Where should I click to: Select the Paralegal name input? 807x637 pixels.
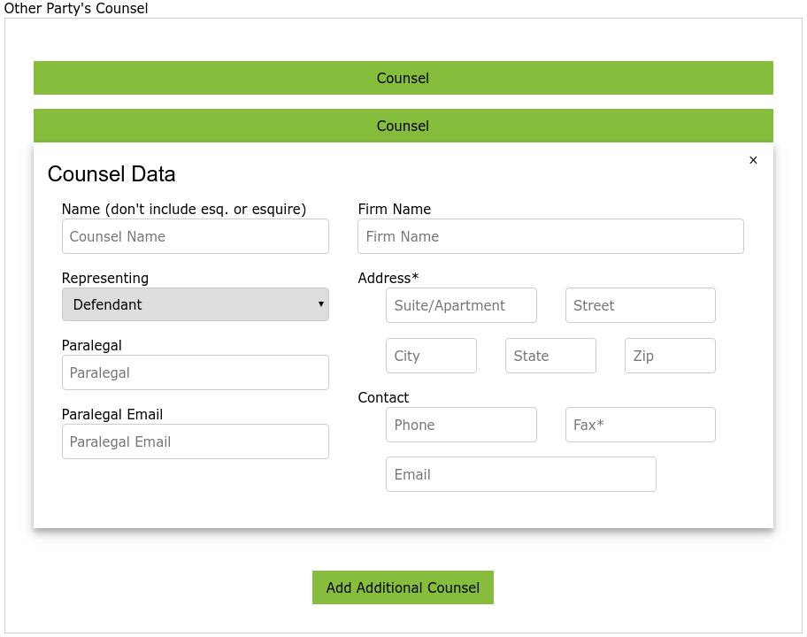tap(195, 372)
